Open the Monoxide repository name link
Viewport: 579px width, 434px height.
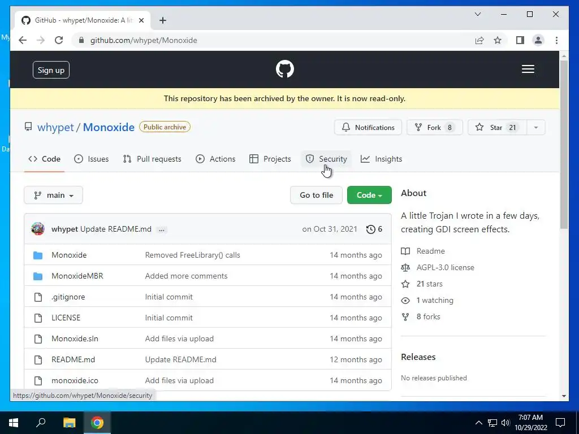click(109, 127)
